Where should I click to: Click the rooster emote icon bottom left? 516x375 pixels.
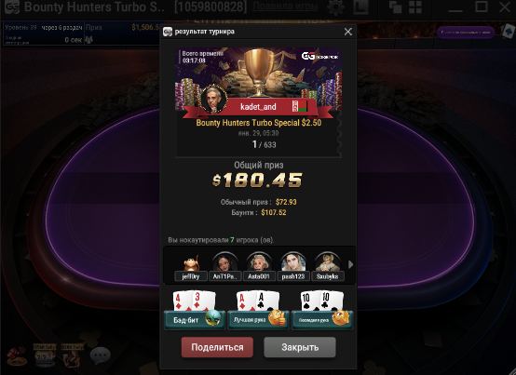17,356
